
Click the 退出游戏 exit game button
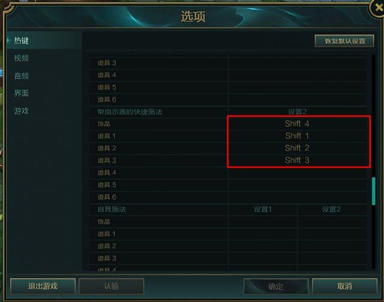coord(43,286)
